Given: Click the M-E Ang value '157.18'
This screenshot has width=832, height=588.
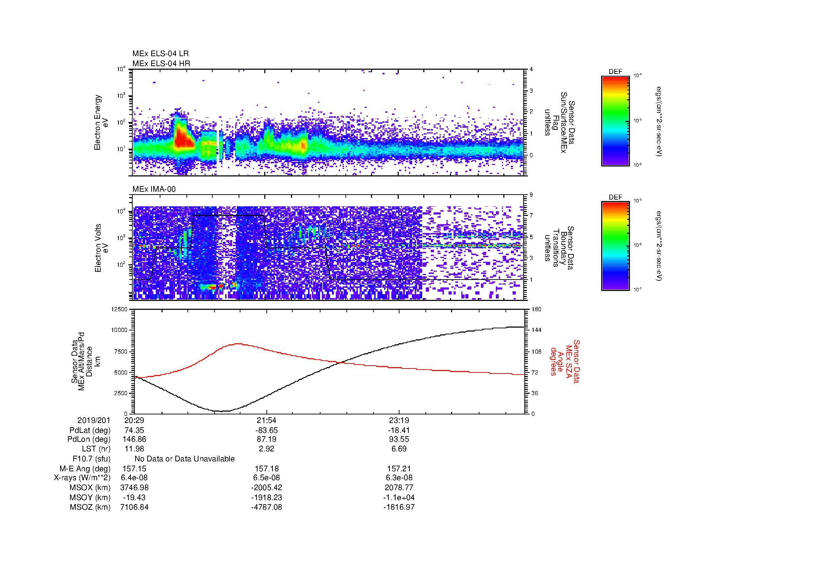Looking at the screenshot, I should click(266, 469).
